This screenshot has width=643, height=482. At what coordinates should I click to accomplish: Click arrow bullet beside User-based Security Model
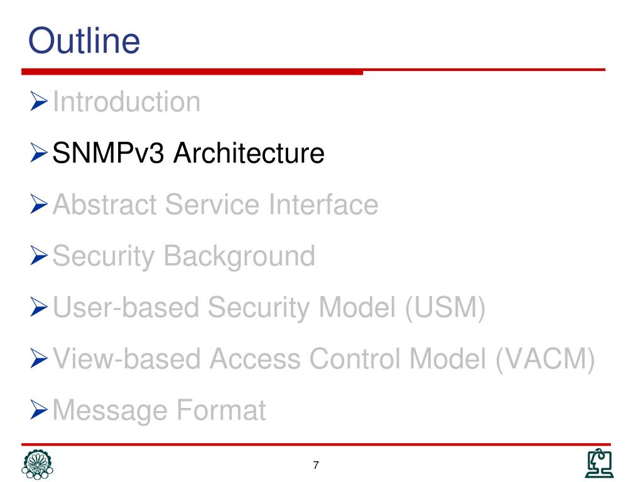(x=38, y=307)
